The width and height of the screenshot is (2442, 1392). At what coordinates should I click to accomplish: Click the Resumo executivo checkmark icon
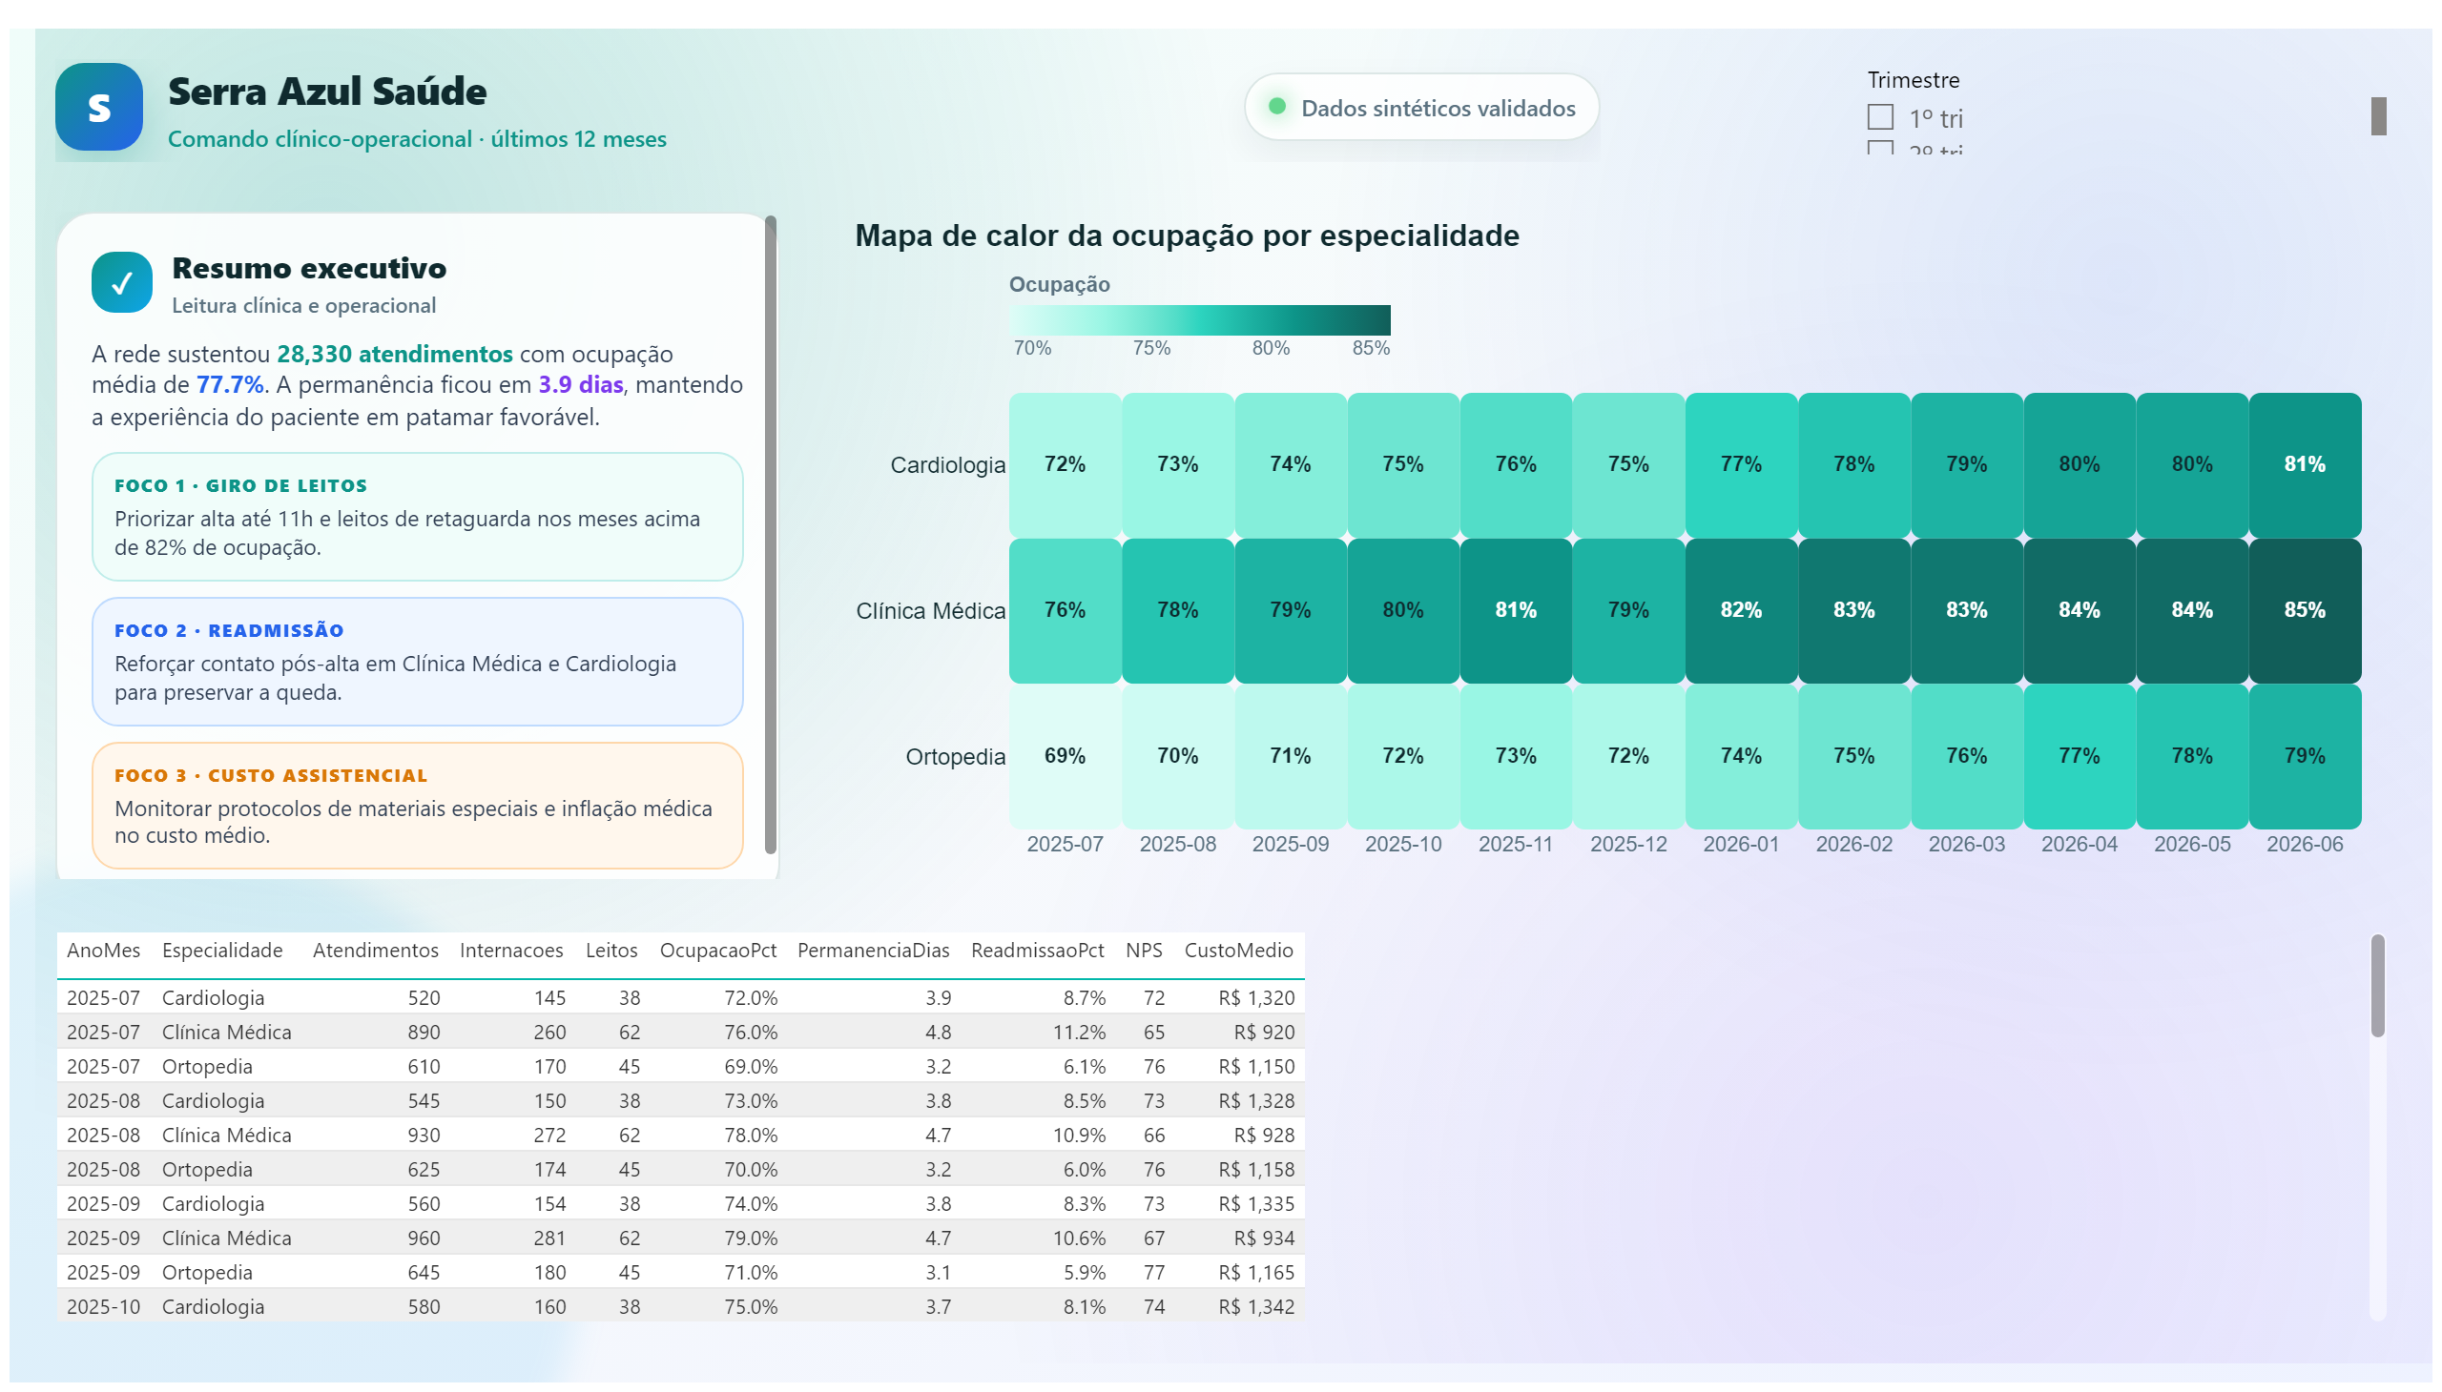121,282
